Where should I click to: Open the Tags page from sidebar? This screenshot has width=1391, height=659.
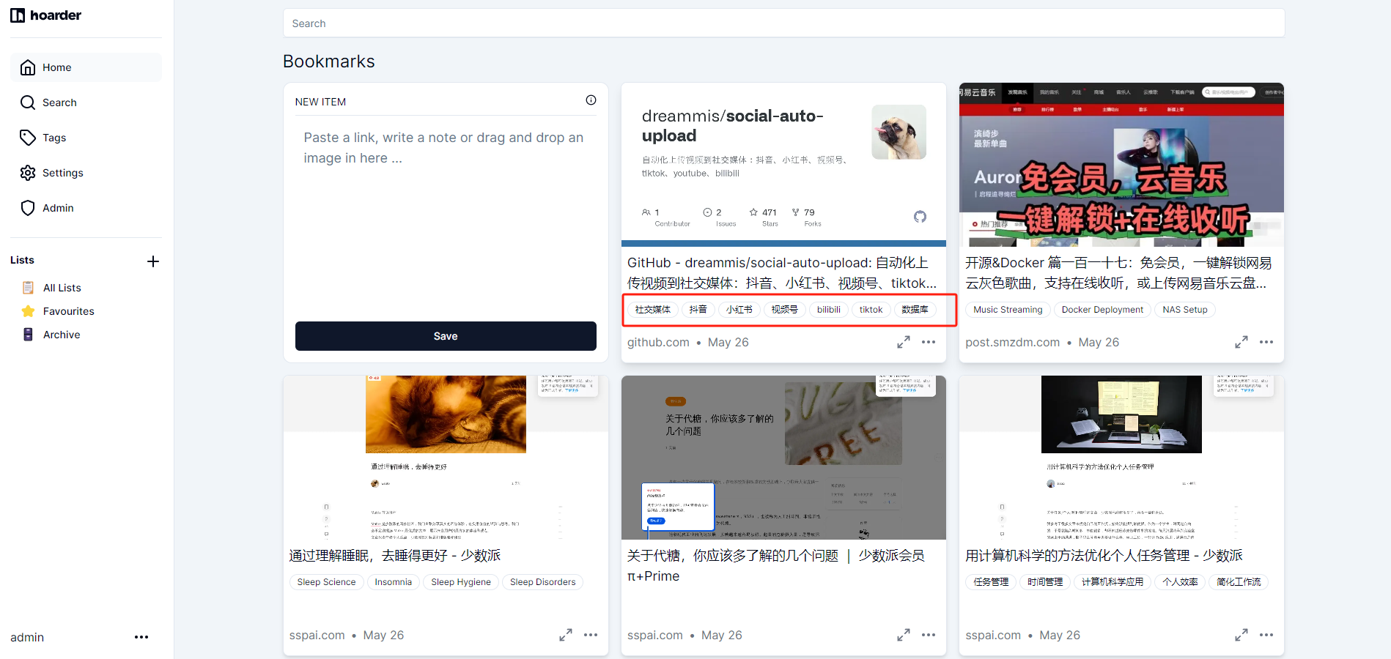click(53, 138)
